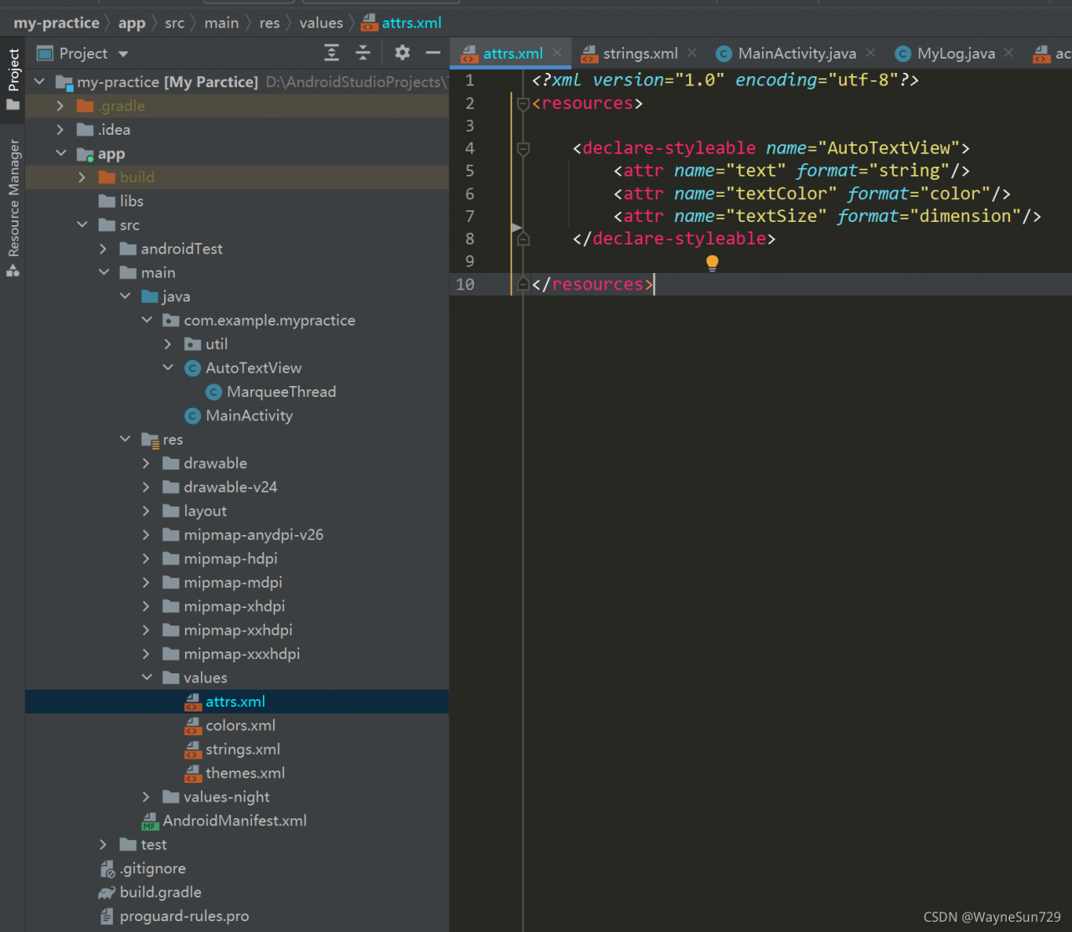Open the Resource Manager side tab
This screenshot has height=932, width=1072.
(x=13, y=208)
